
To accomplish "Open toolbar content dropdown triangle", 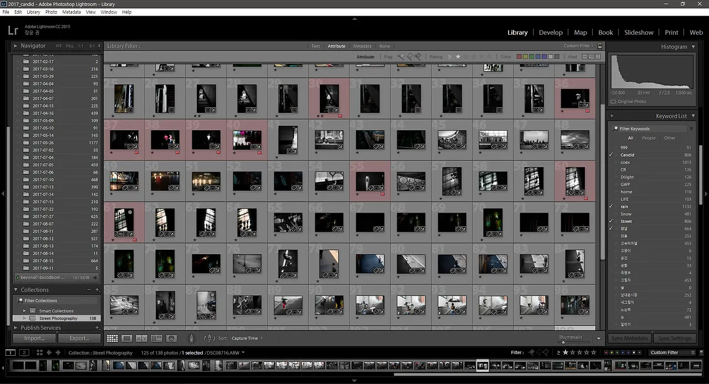I will [x=598, y=339].
